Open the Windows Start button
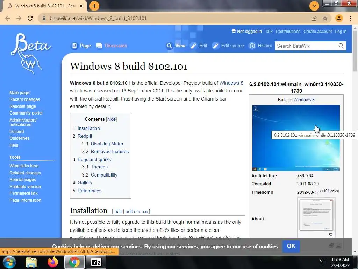The width and height of the screenshot is (358, 269). [x=9, y=262]
